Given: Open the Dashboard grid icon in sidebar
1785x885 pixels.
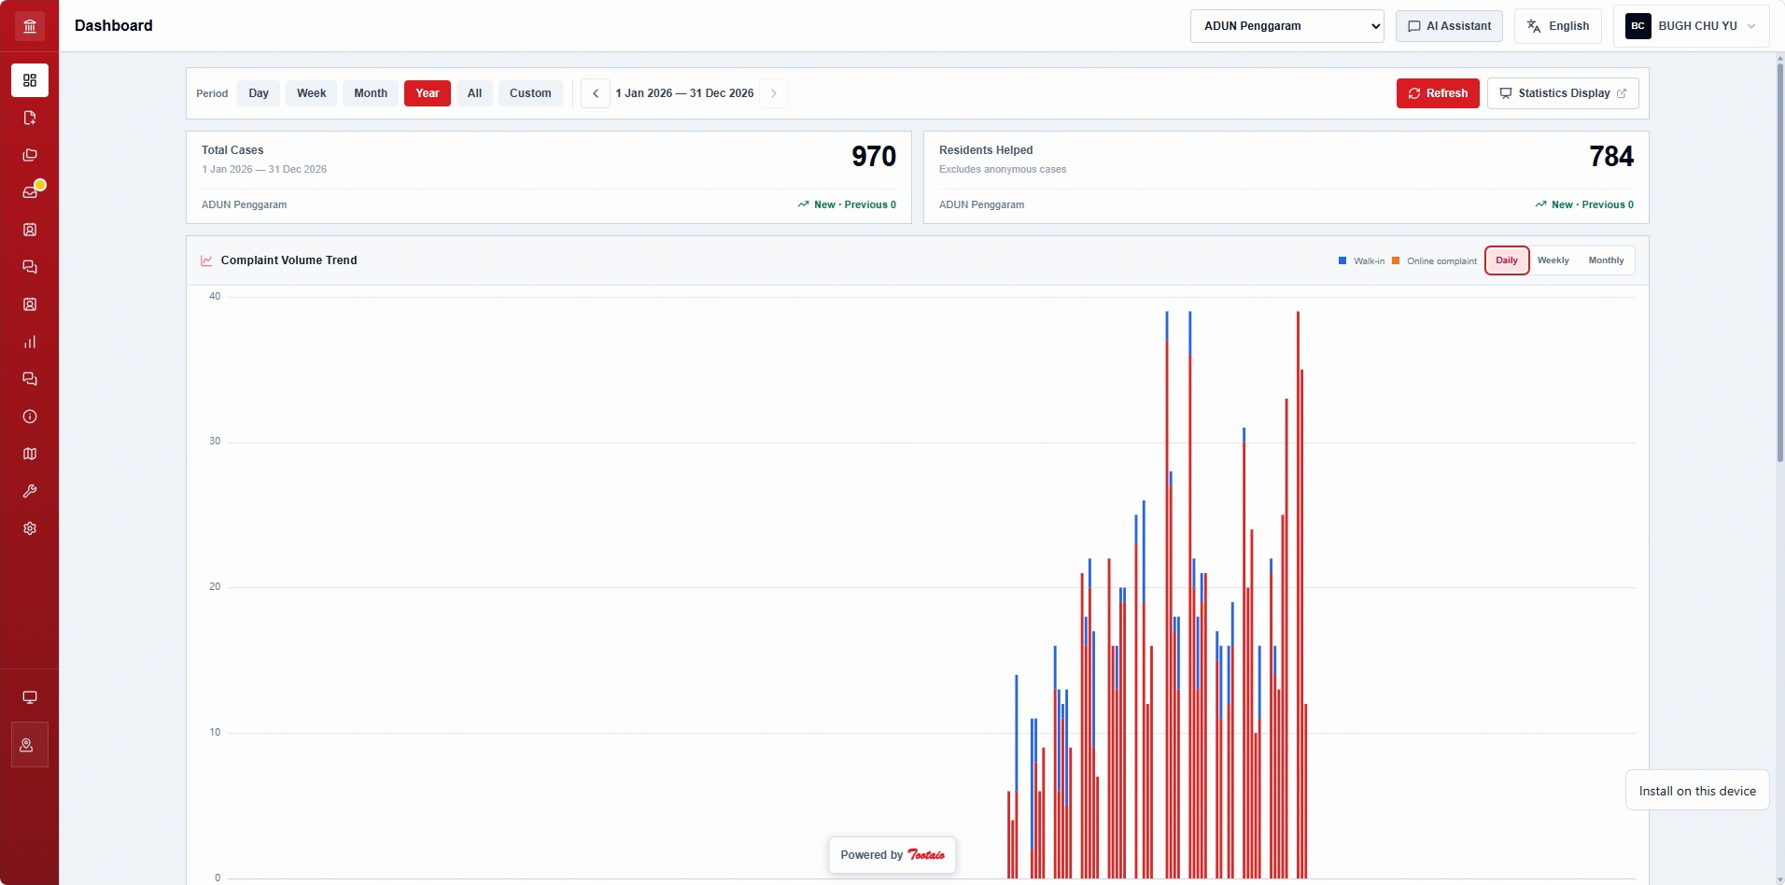Looking at the screenshot, I should click(30, 80).
